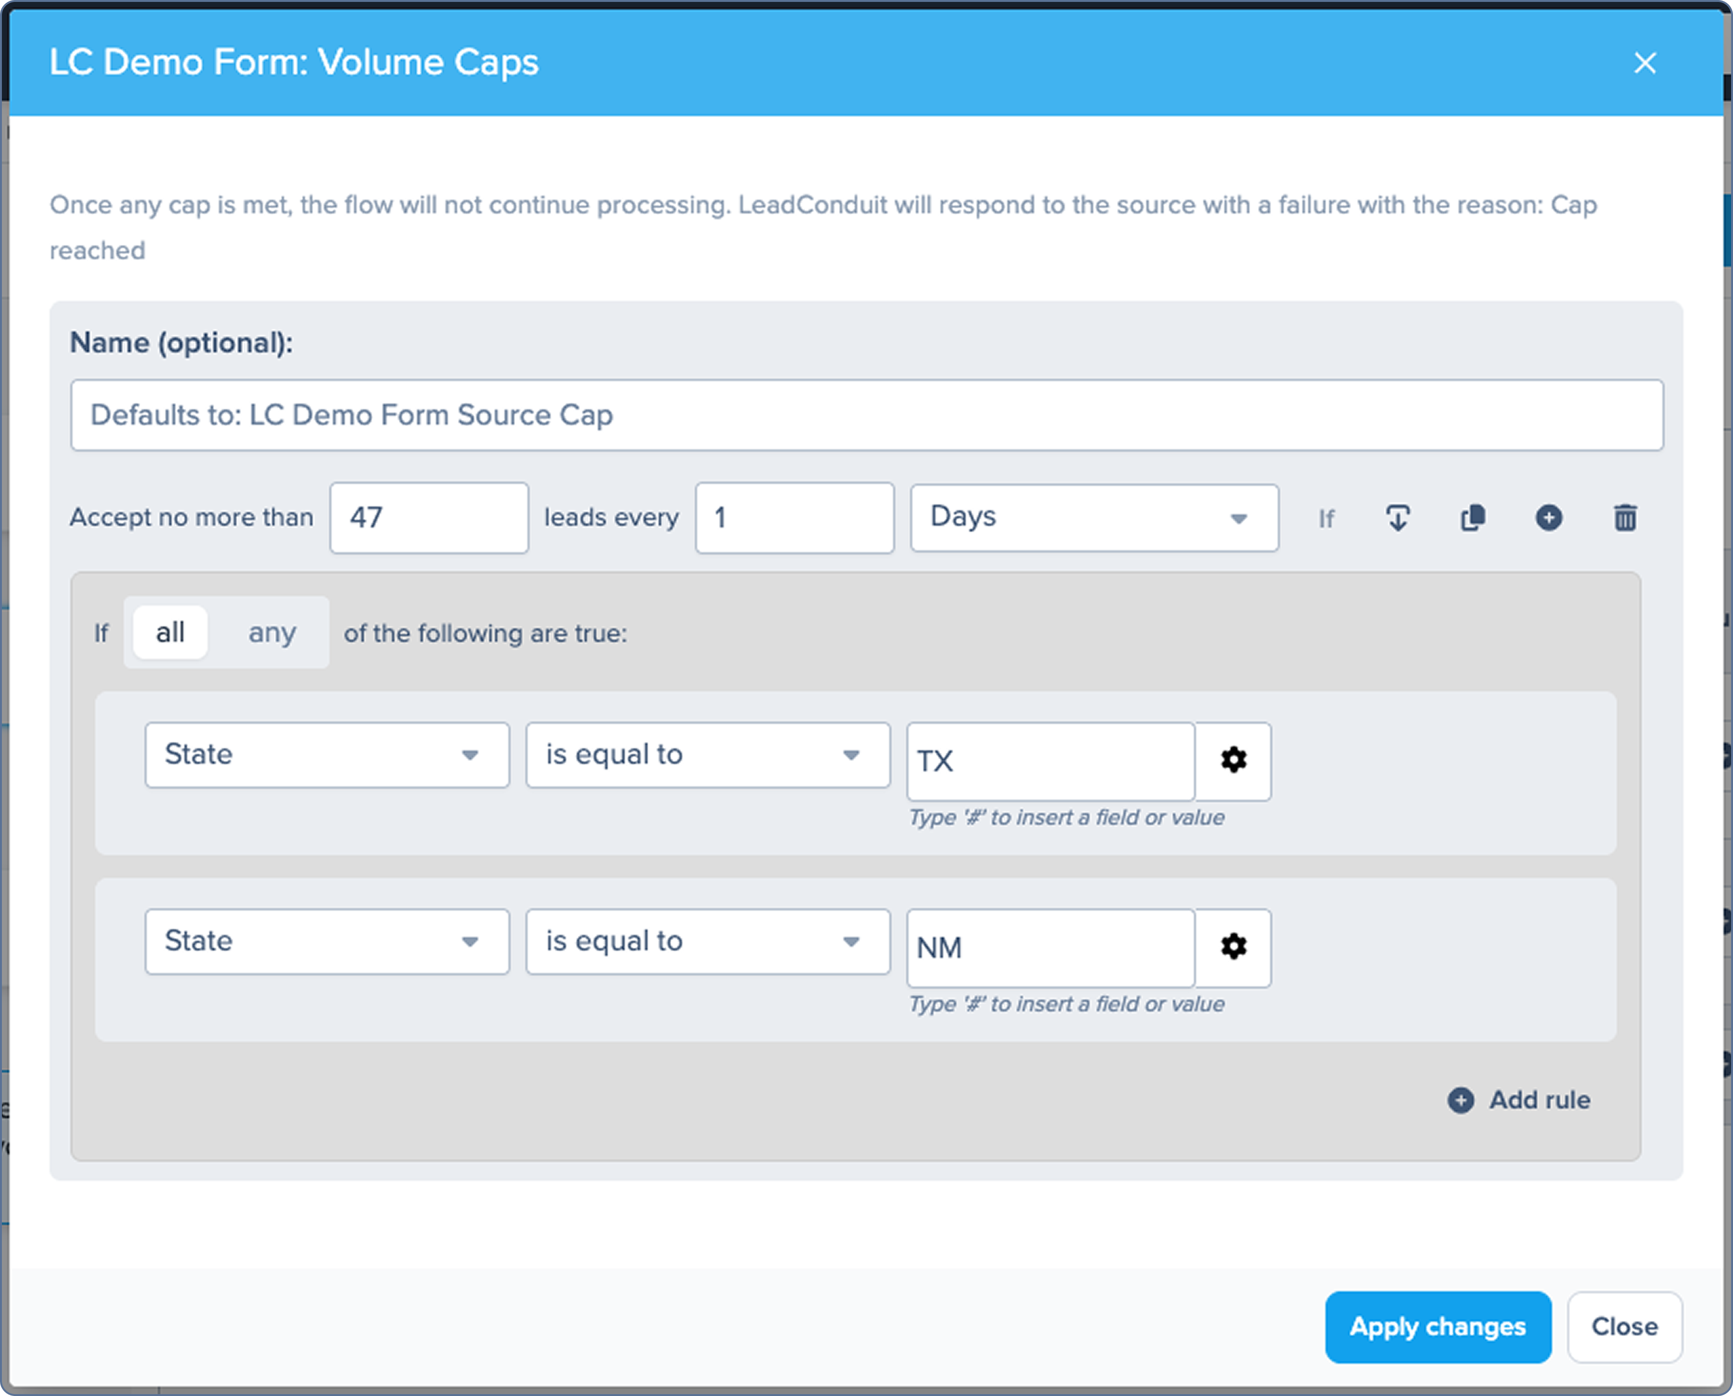The width and height of the screenshot is (1733, 1396).
Task: Expand the second rule's State field dropdown
Action: [327, 941]
